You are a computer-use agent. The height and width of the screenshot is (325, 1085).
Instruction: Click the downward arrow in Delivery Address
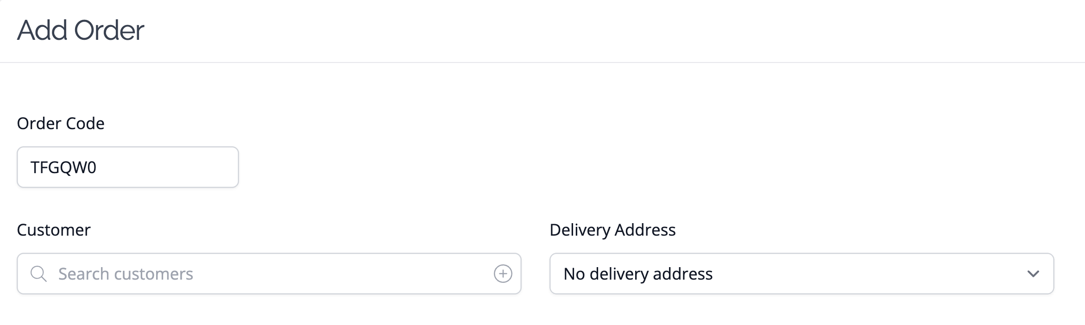(1033, 274)
